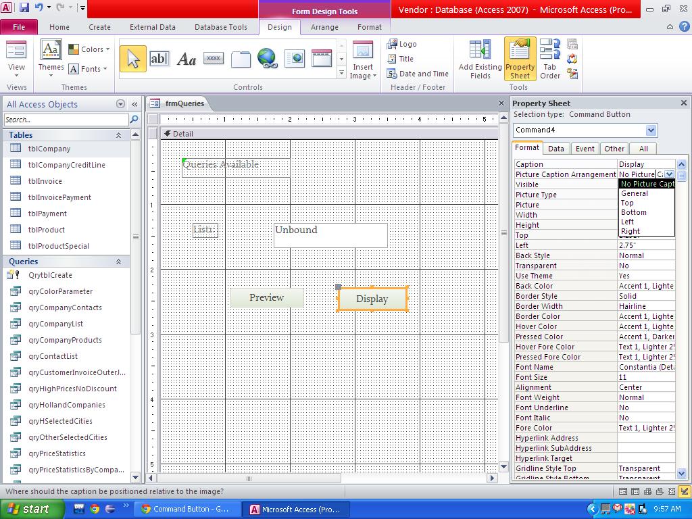Viewport: 692px width, 519px height.
Task: Select the Display button on the form
Action: click(372, 299)
